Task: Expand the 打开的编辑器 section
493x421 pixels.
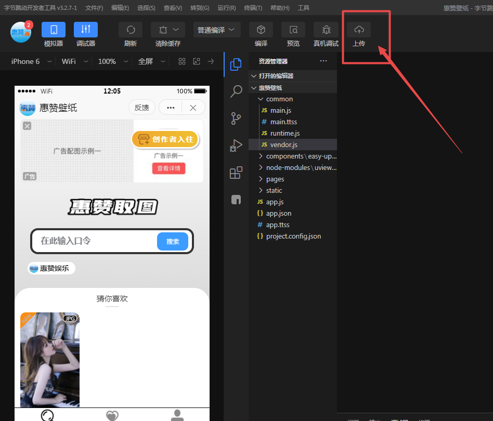Action: click(293, 76)
